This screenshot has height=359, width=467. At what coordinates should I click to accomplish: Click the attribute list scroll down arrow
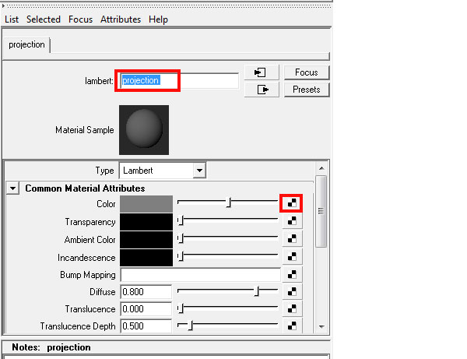321,327
